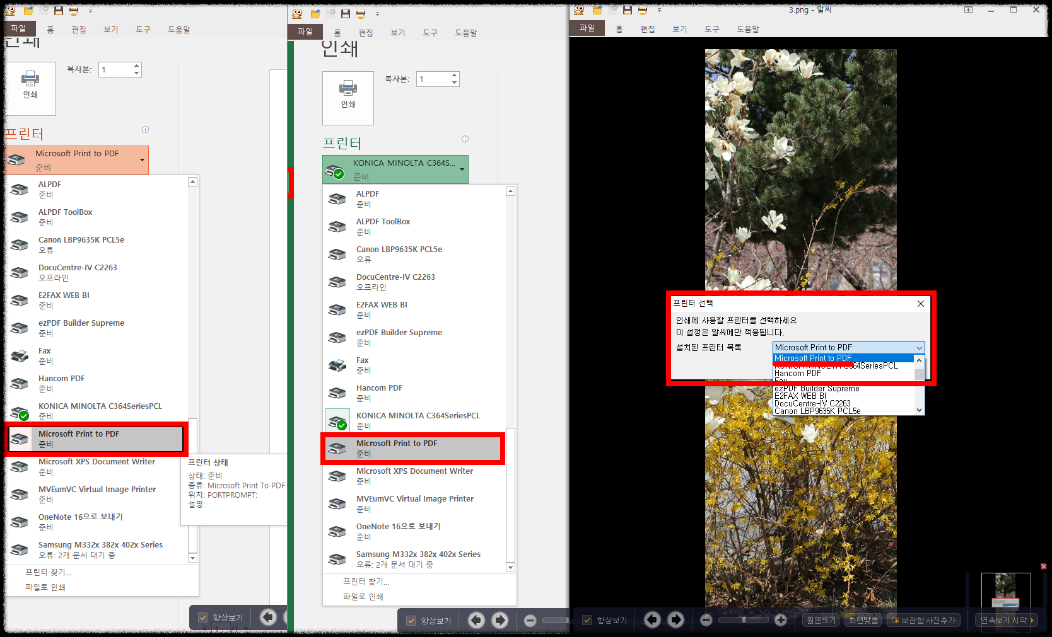Open the Microsoft Print to PDF printer dropdown in the left window
The width and height of the screenshot is (1052, 637).
tap(77, 160)
